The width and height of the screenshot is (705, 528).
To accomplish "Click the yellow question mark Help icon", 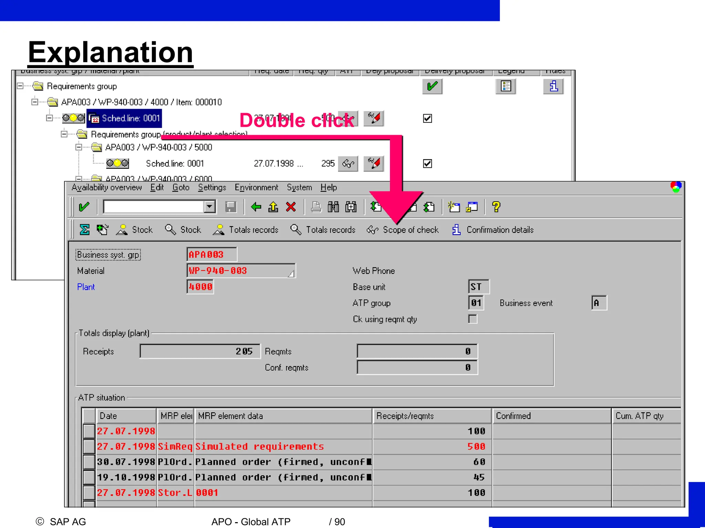I will coord(496,207).
